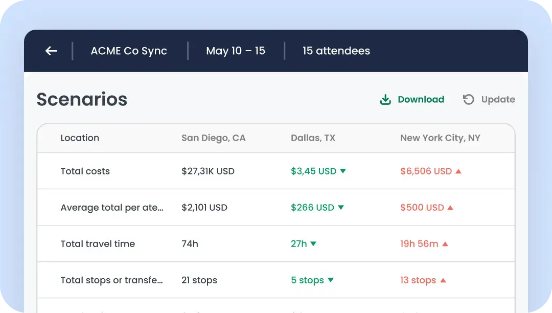Click the $3,45 USD Dallas cost

point(314,171)
